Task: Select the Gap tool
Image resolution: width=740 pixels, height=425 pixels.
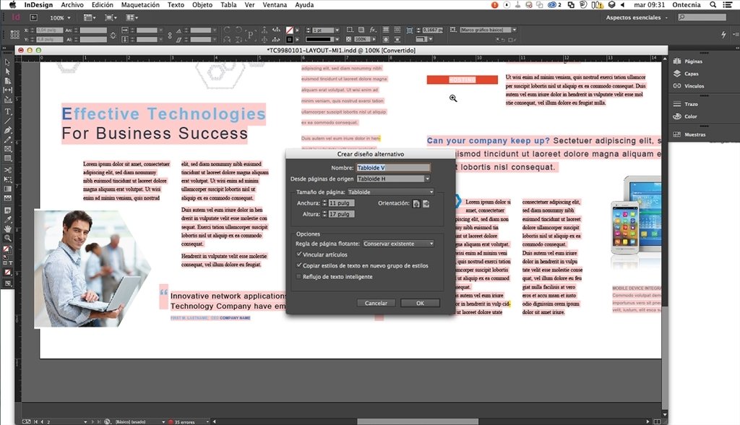Action: coord(7,90)
